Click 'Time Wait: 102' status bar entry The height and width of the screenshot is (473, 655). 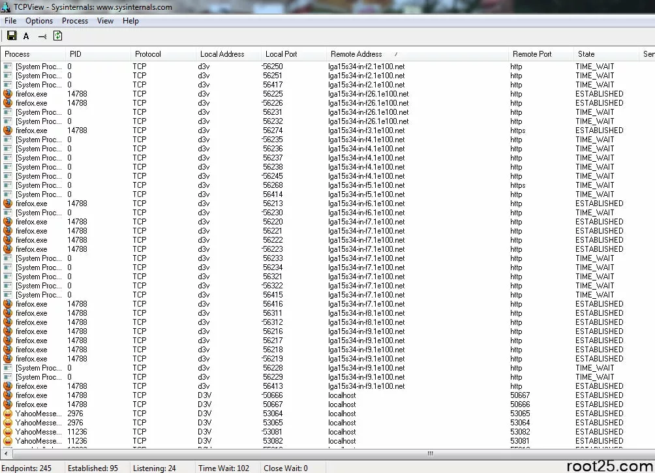[224, 468]
